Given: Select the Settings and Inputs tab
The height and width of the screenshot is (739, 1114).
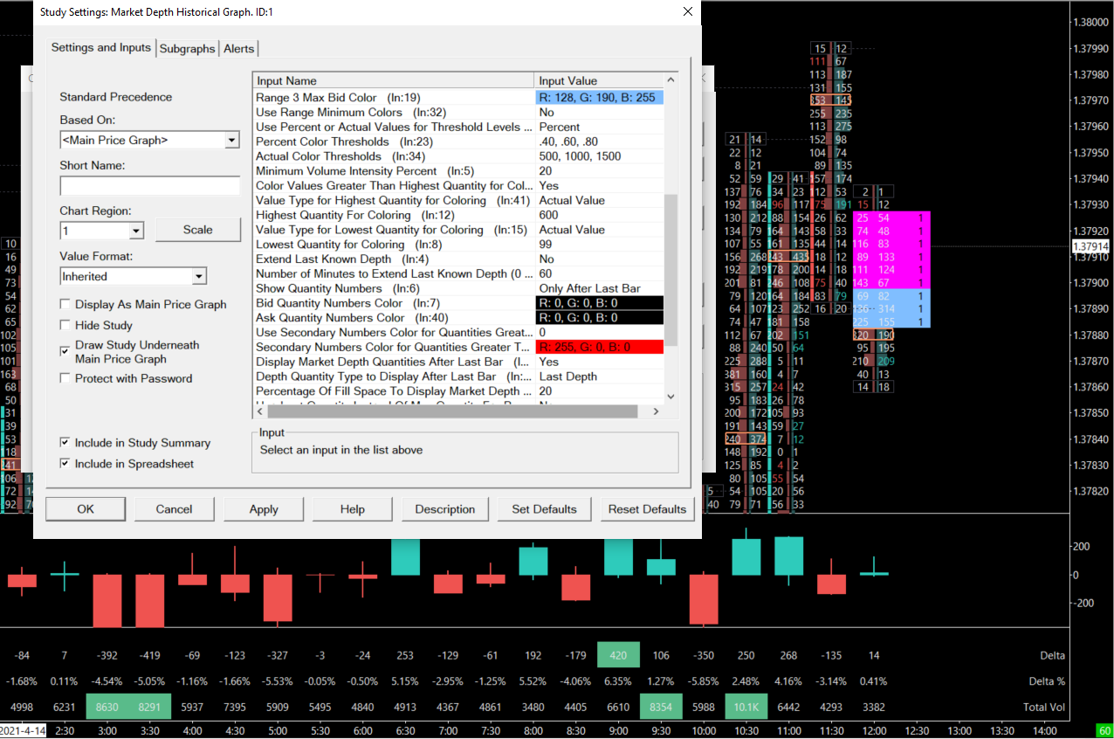Looking at the screenshot, I should click(x=100, y=47).
